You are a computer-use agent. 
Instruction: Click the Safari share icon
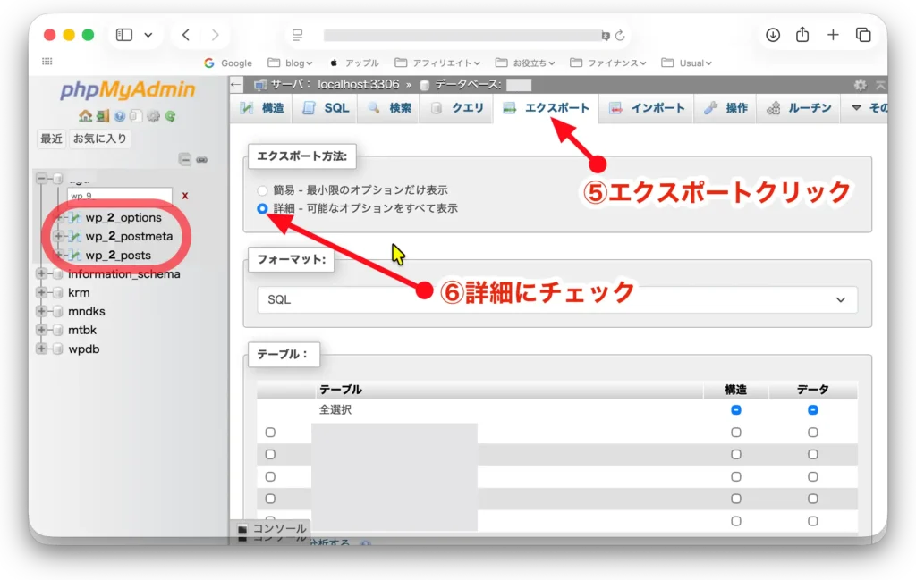[802, 35]
